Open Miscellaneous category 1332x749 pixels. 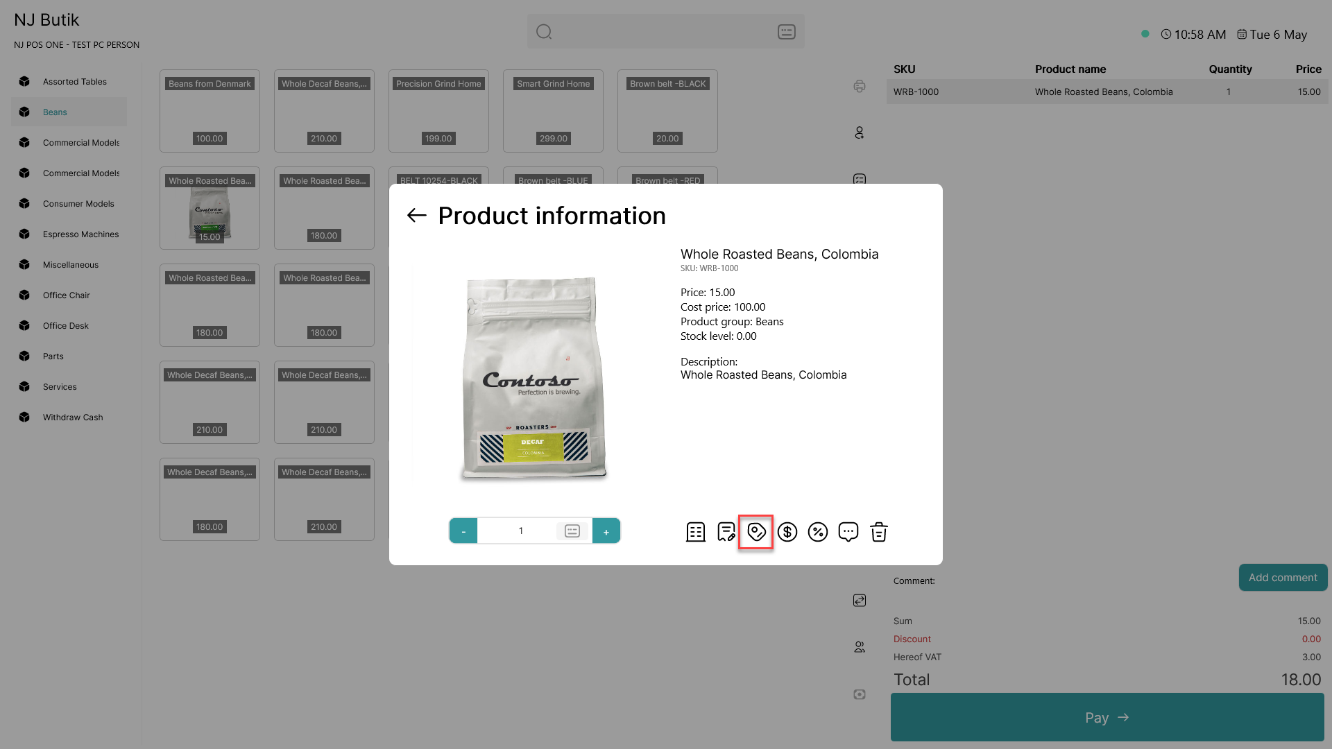[x=69, y=264]
